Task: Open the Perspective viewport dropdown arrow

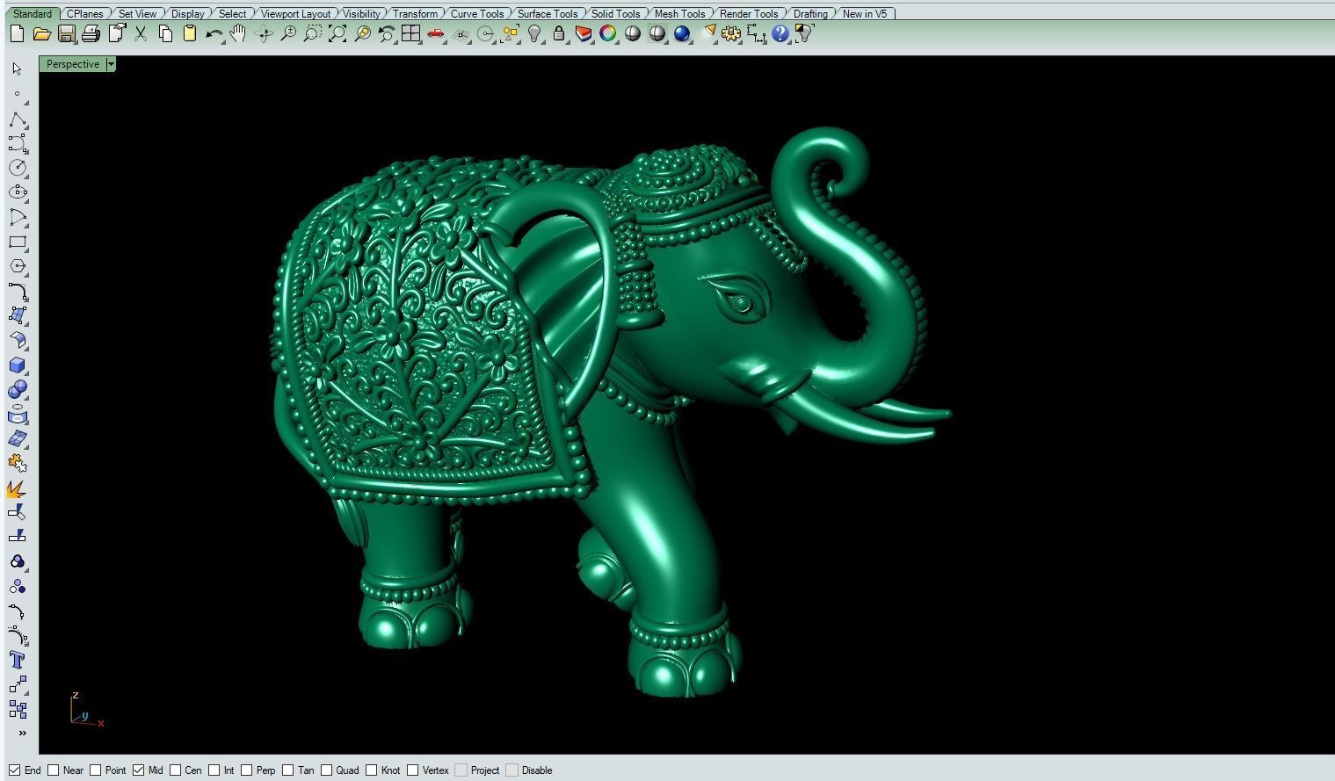Action: click(x=111, y=64)
